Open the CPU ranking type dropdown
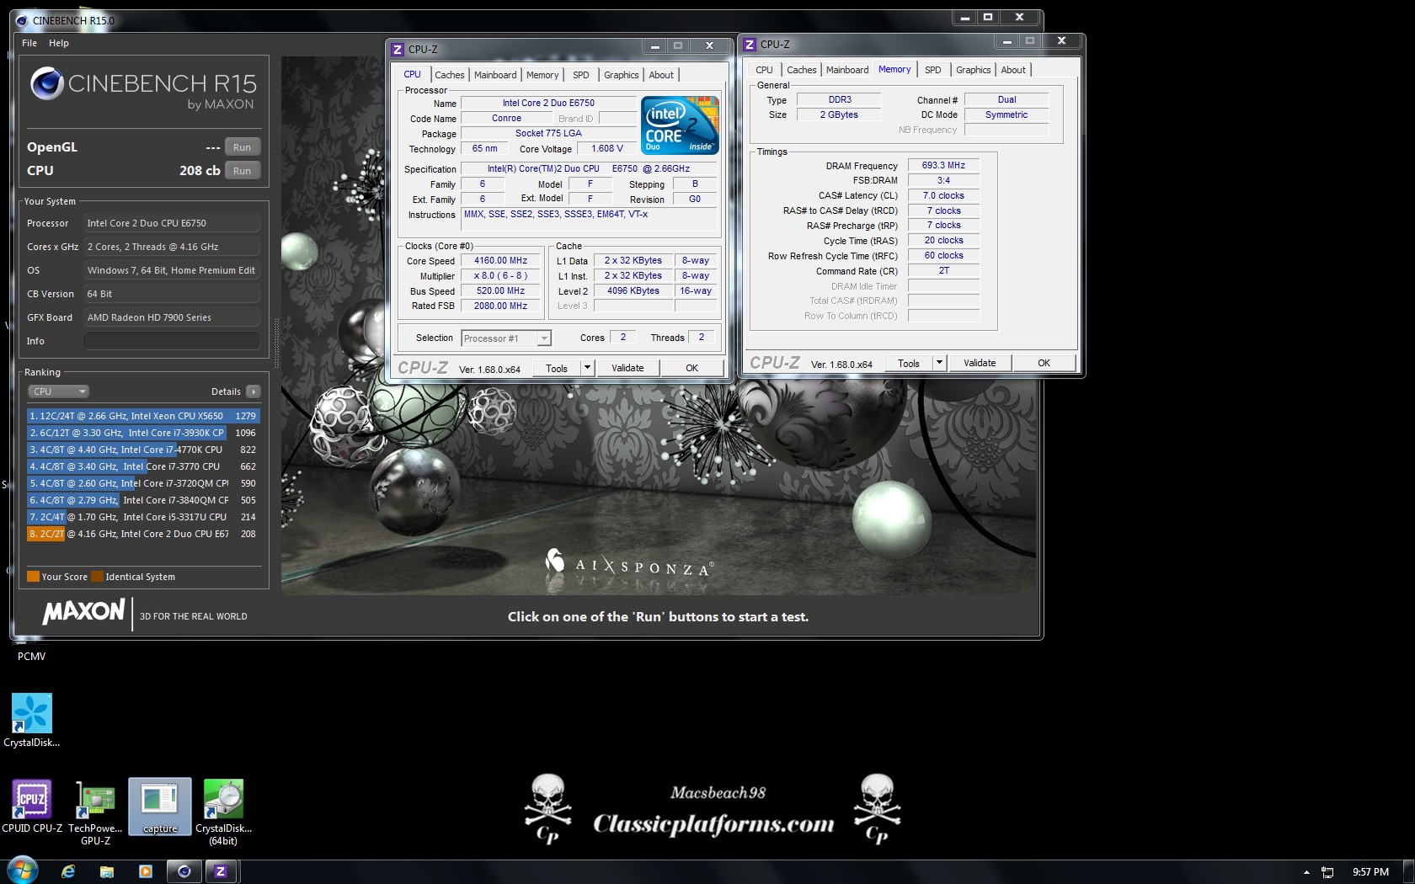Screen dimensions: 1415x884 58,391
